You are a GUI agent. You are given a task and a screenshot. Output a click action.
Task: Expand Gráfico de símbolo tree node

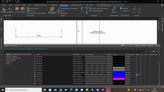click(5, 56)
